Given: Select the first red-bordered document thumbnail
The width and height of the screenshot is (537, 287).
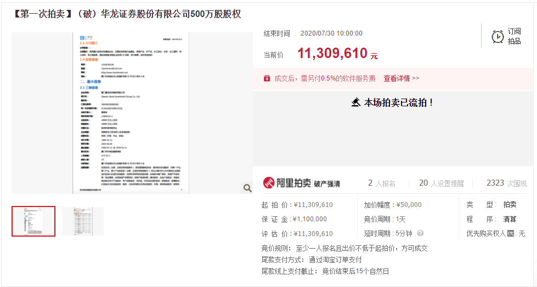Looking at the screenshot, I should pos(33,221).
